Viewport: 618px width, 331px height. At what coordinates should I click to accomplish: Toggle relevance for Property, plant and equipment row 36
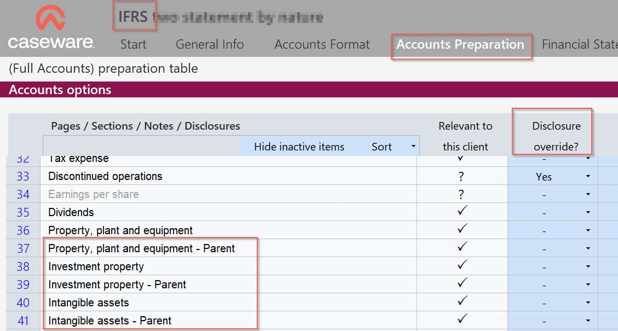(463, 229)
